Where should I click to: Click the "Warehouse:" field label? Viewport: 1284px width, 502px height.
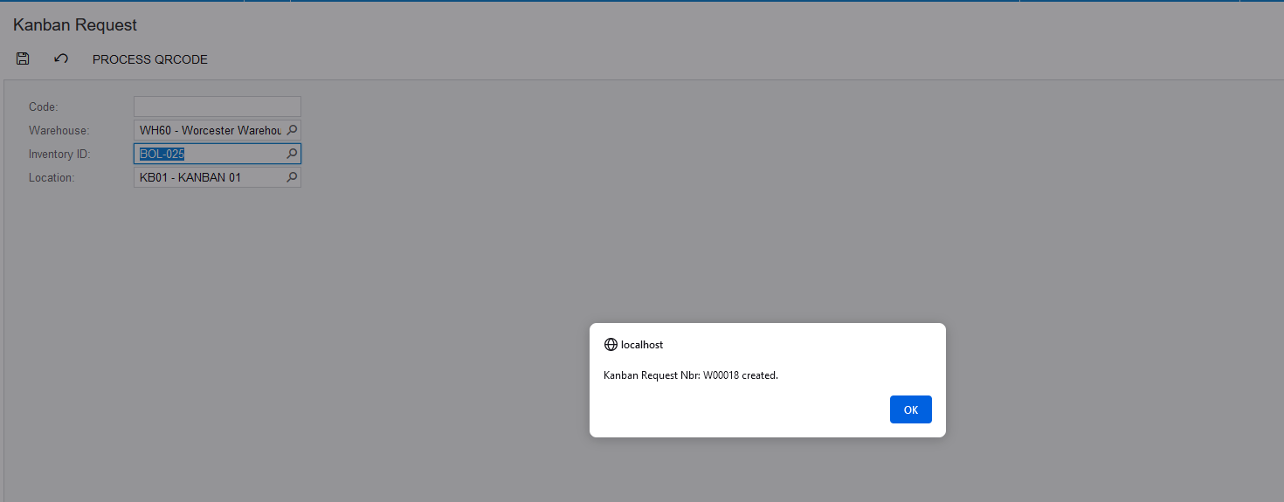click(59, 130)
